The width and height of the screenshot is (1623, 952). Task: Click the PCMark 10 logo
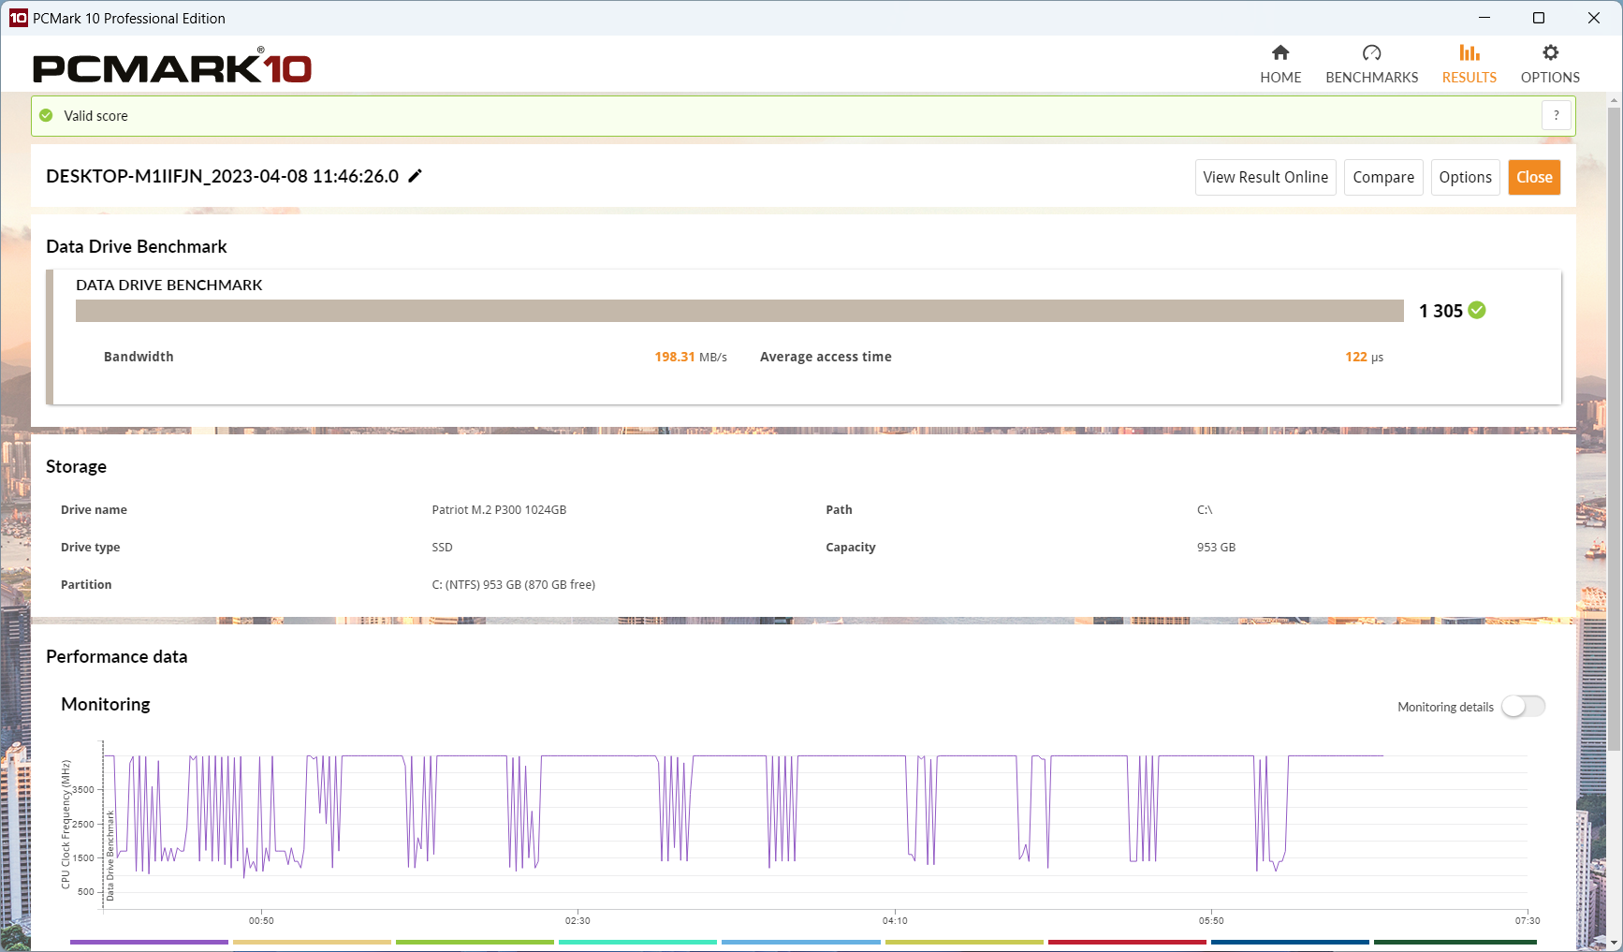[172, 67]
